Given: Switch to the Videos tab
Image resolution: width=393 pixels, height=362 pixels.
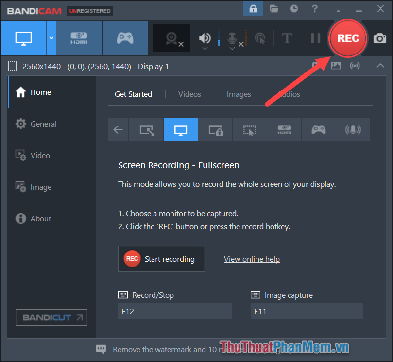Looking at the screenshot, I should pos(189,94).
